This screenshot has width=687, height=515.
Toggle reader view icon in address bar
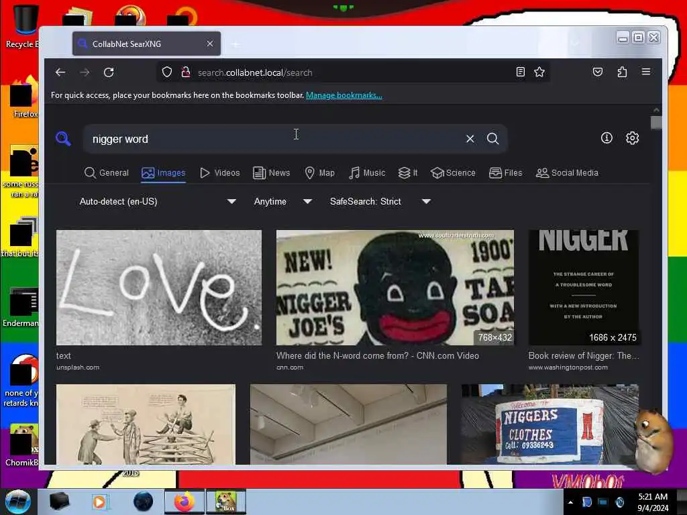(520, 72)
